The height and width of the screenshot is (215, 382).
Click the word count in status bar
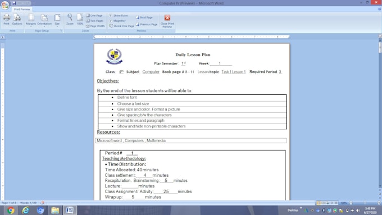point(28,203)
